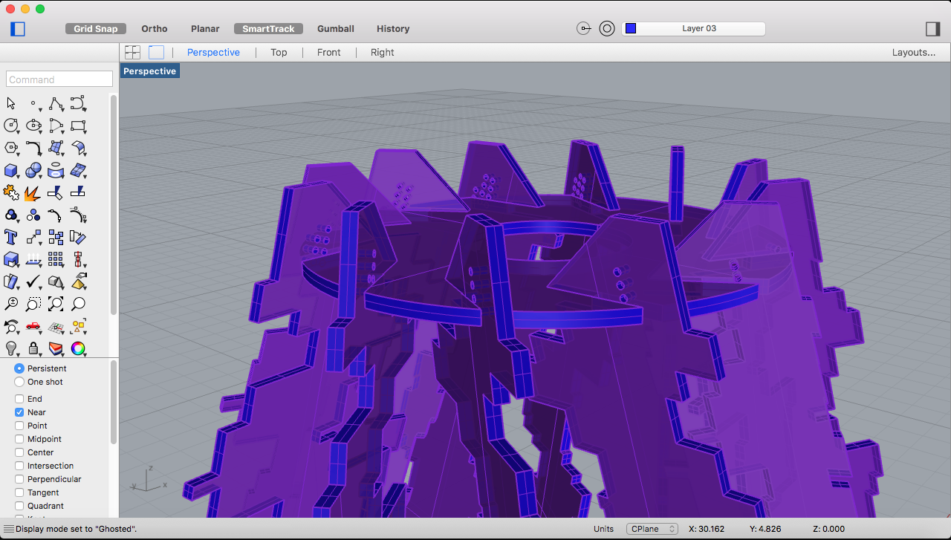This screenshot has height=540, width=951.
Task: Click the Lock objects padlock icon
Action: (33, 348)
